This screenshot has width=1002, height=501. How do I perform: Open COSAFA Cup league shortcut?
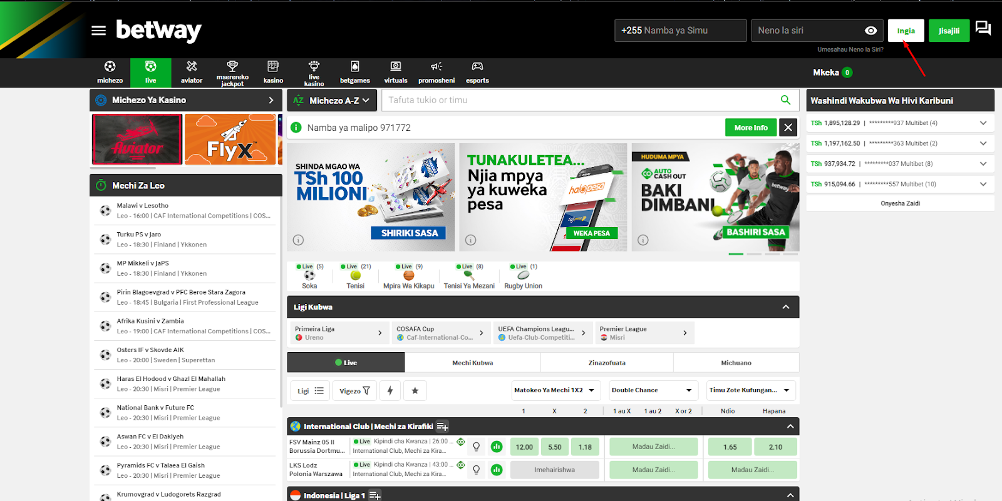[x=440, y=333]
